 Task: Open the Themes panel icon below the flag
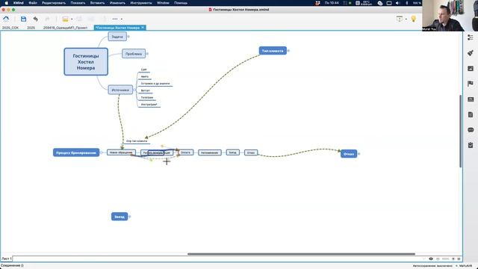coord(471,99)
